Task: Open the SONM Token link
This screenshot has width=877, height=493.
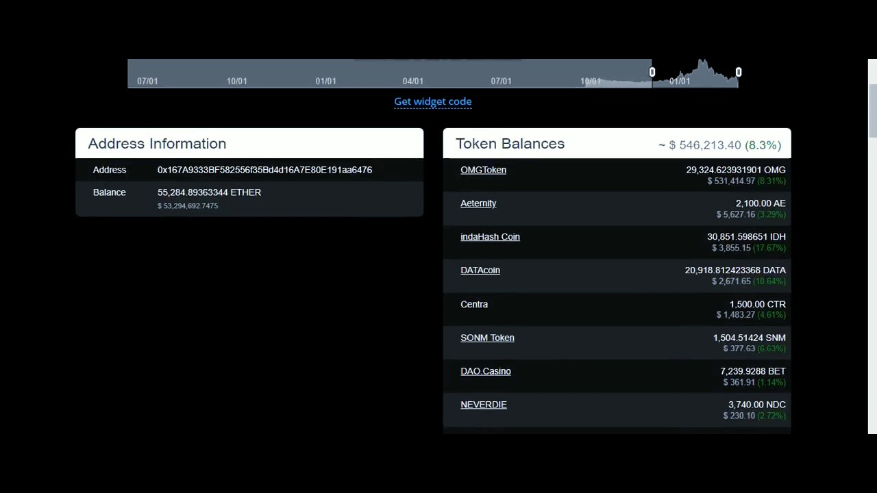Action: [487, 338]
